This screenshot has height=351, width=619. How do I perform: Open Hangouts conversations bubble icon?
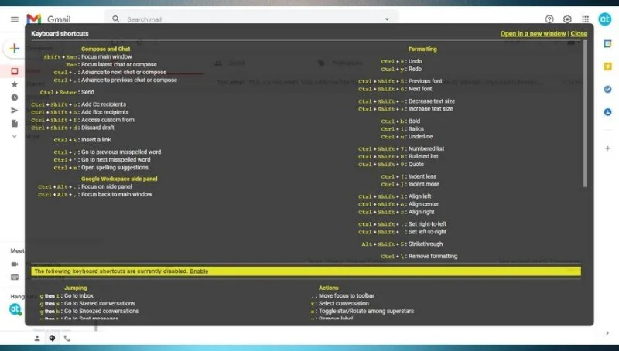point(52,339)
